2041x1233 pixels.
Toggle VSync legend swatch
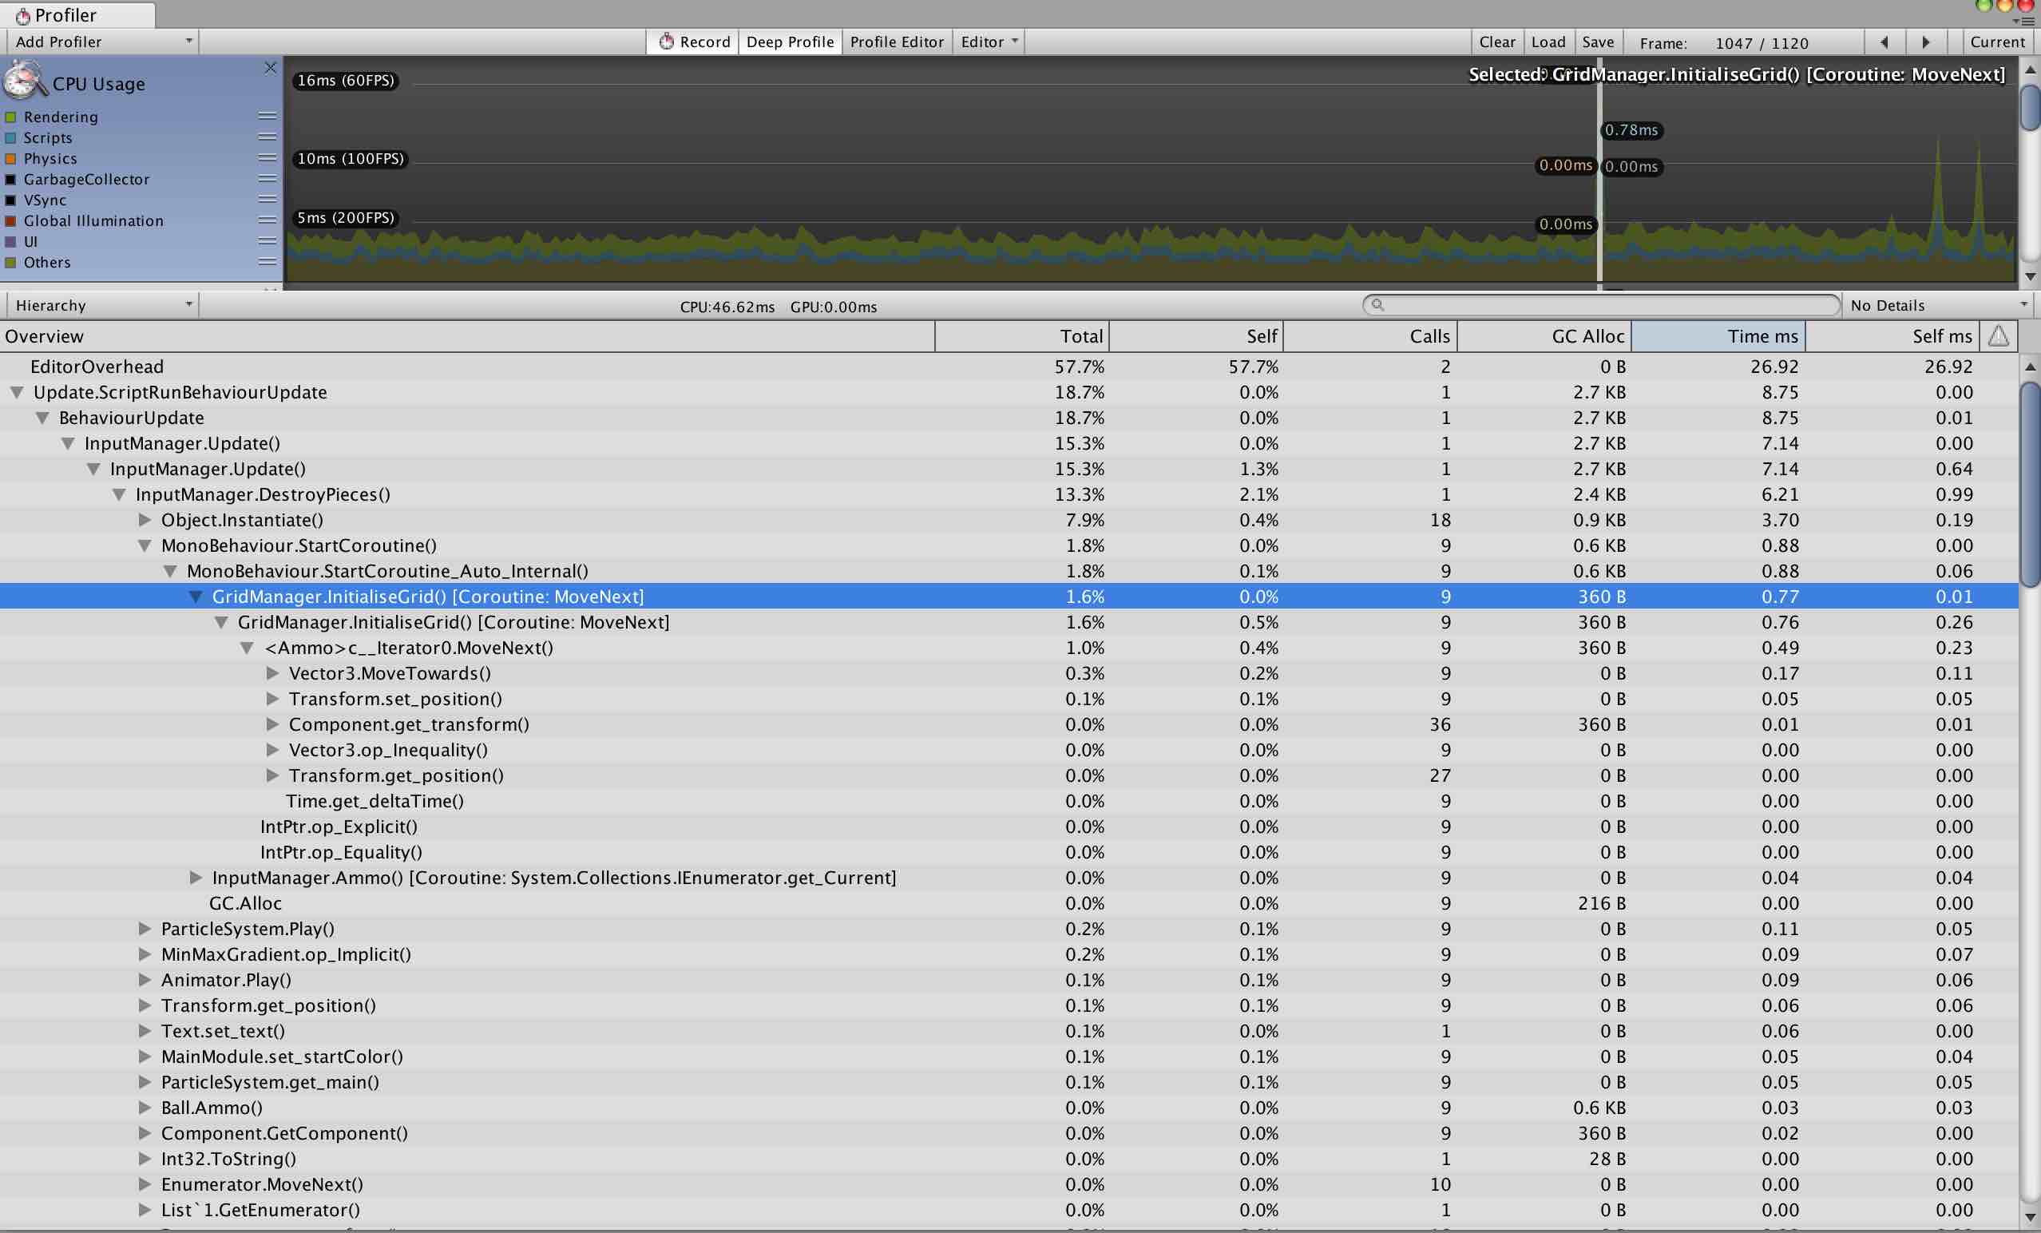tap(10, 200)
